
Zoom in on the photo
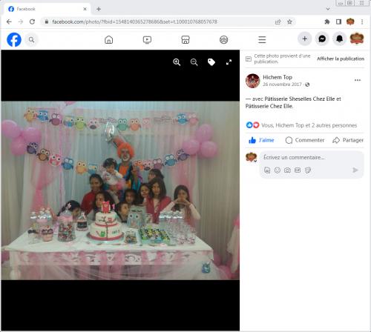click(177, 62)
